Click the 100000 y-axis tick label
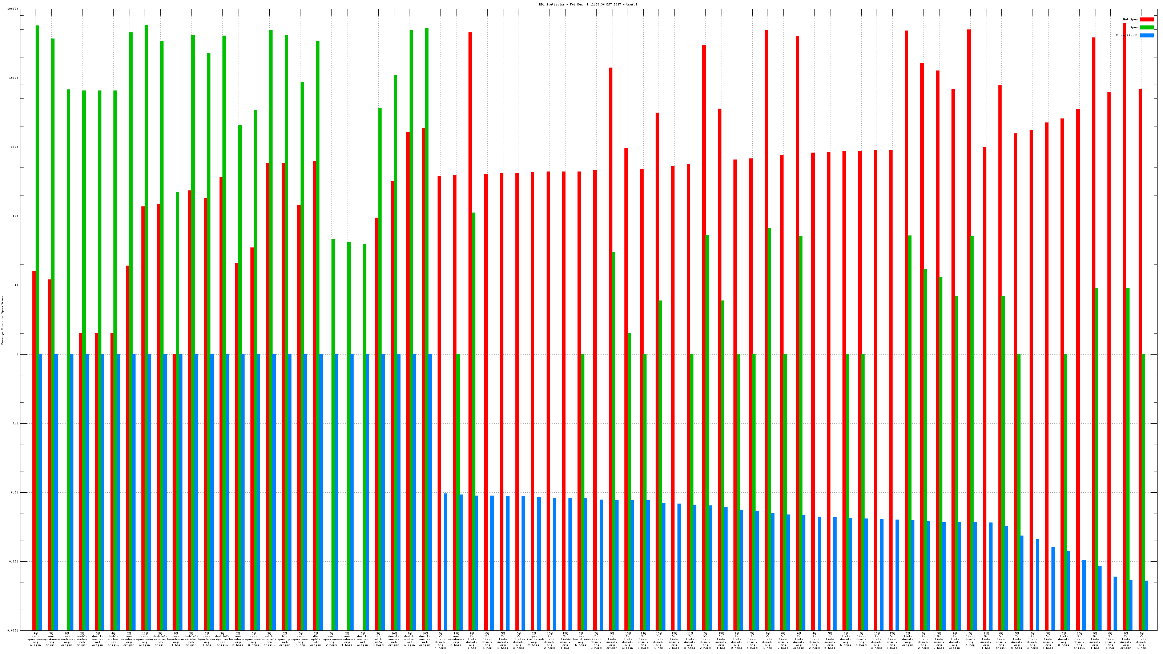 13,9
